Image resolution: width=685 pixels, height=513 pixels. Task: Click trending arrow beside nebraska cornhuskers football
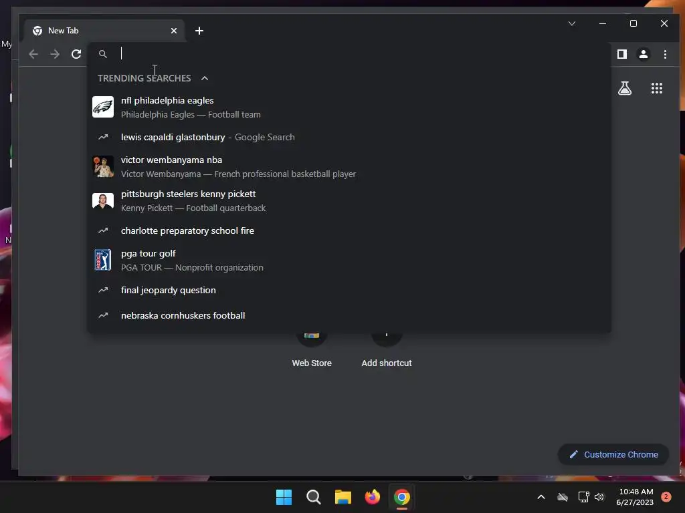(x=103, y=315)
